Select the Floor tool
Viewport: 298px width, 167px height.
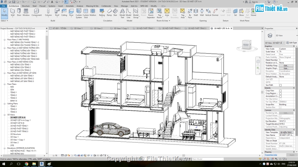pyautogui.click(x=71, y=13)
